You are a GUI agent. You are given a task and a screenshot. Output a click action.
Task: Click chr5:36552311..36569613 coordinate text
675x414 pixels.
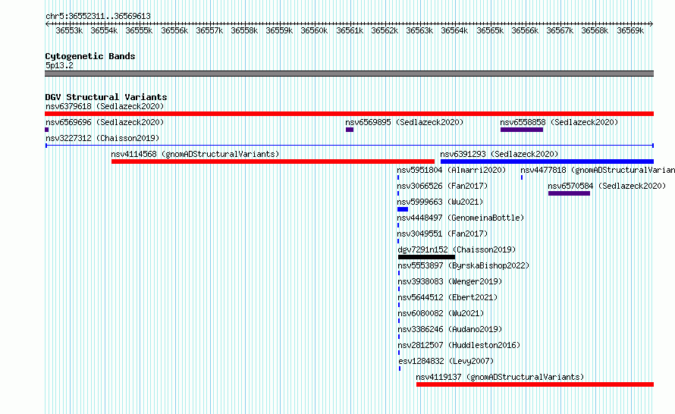pyautogui.click(x=98, y=16)
